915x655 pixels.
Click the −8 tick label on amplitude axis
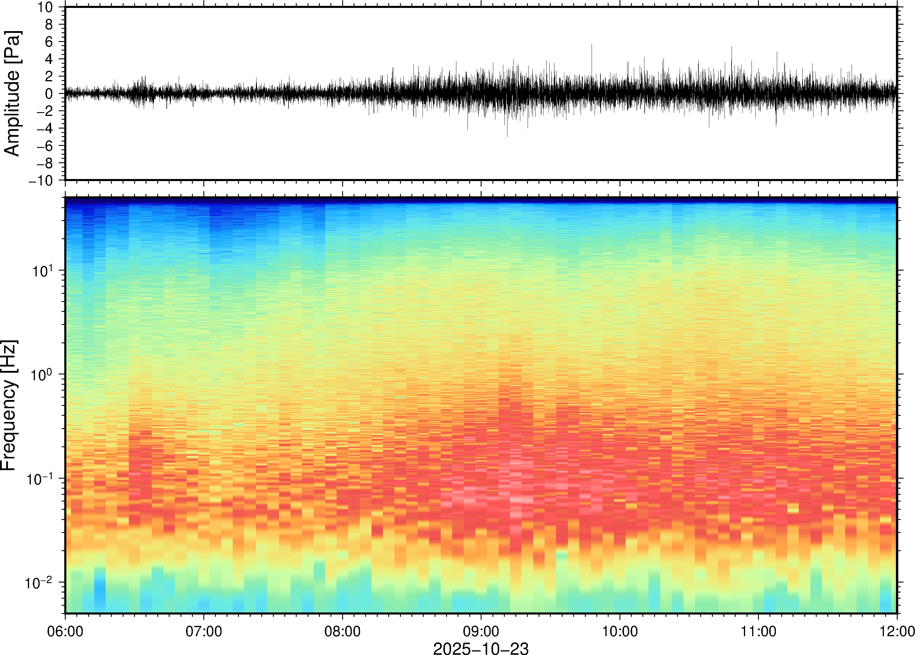(x=44, y=163)
